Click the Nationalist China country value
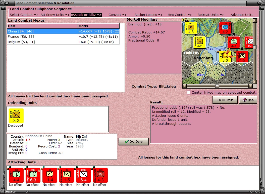This screenshot has height=194, width=265. [39, 136]
